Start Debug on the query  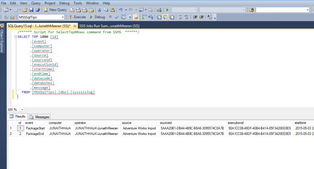click(x=97, y=17)
